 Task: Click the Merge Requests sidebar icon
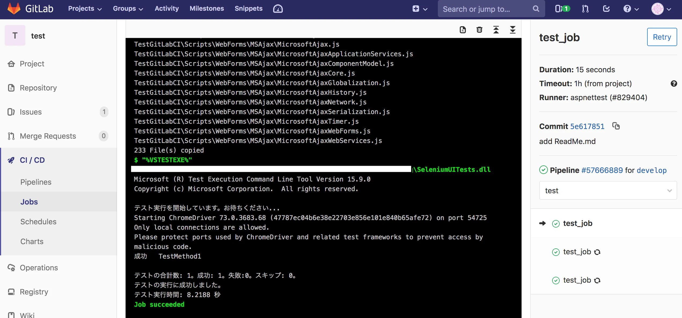coord(11,136)
